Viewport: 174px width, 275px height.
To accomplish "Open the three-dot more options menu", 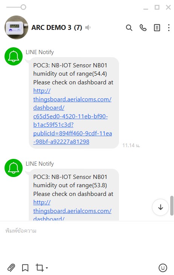I will point(169,28).
